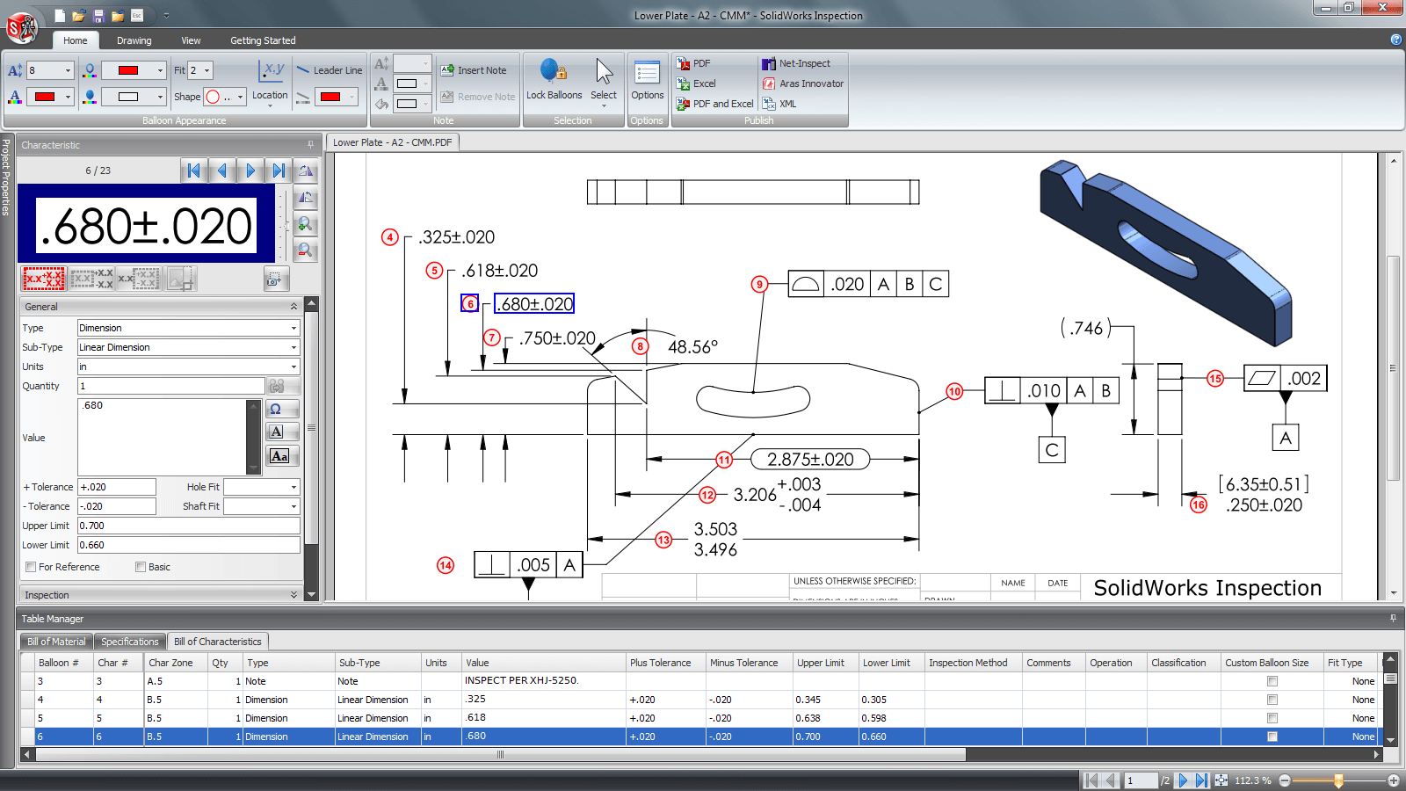Check Custom Balloon Size for balloon 6 row
Screen dimensions: 1406x791
1272,737
